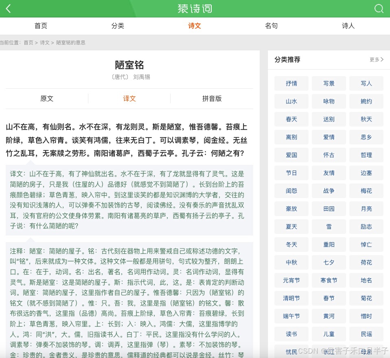Image resolution: width=390 pixels, height=358 pixels.
Task: Switch to the 原文 tab
Action: 47,98
